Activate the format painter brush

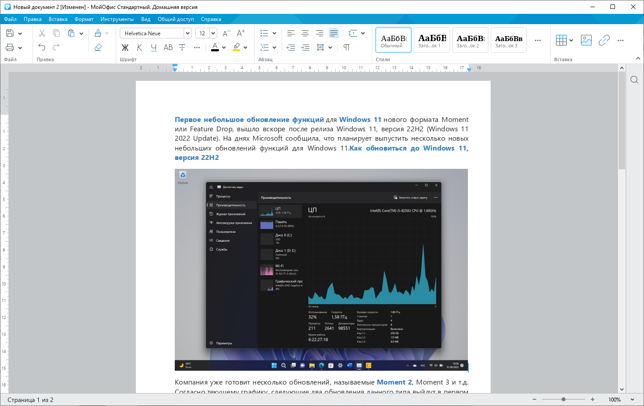pyautogui.click(x=98, y=33)
